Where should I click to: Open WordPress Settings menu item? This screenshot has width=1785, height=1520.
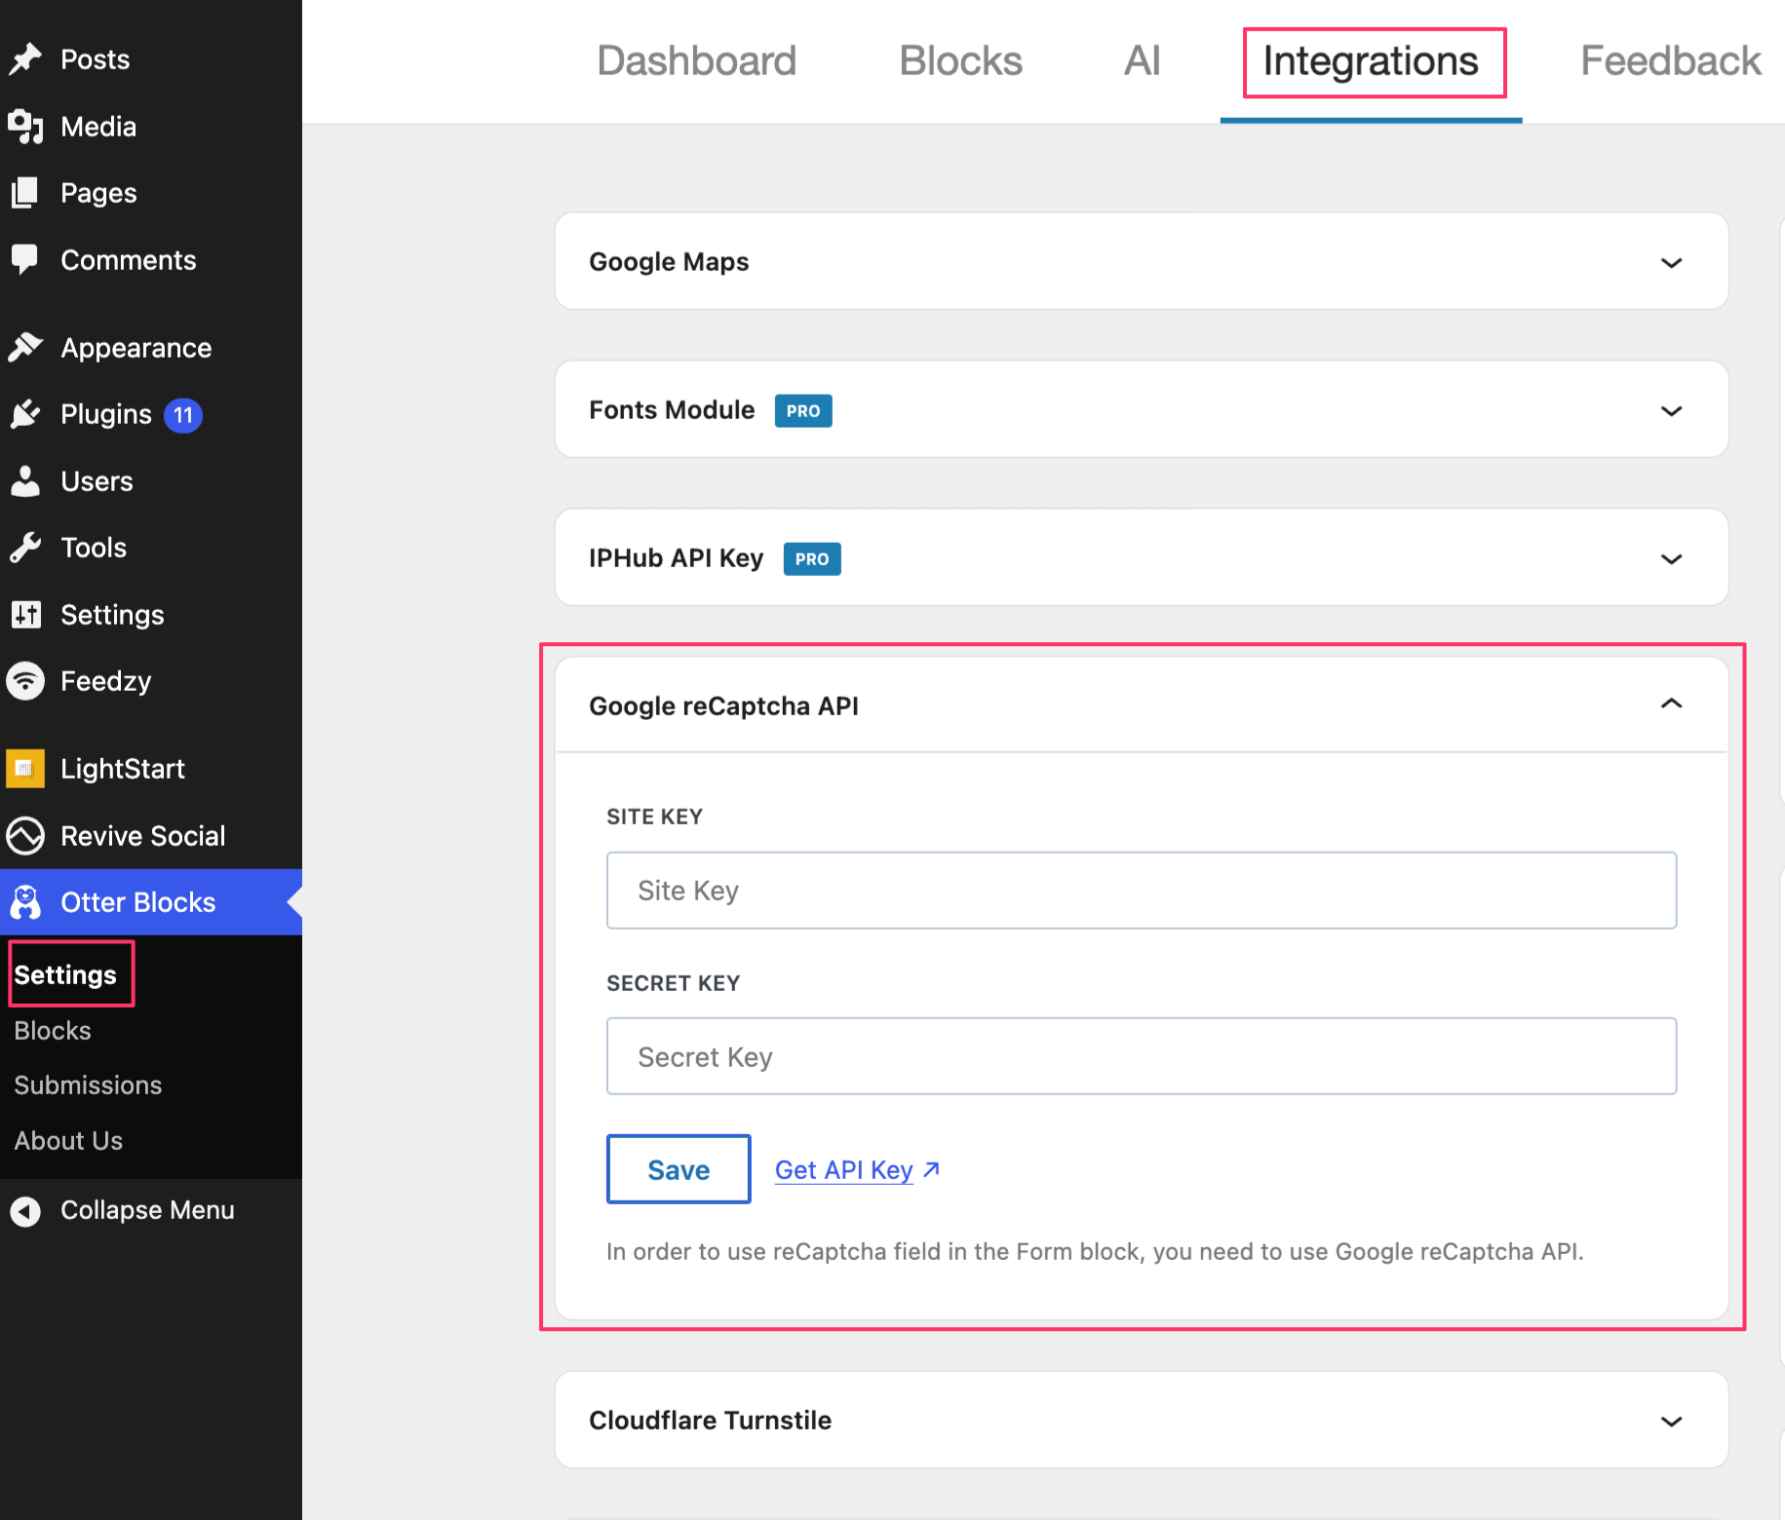(112, 615)
